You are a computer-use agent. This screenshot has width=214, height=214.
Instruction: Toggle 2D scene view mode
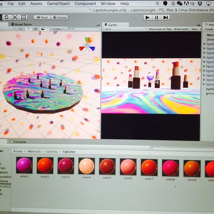tap(20, 29)
